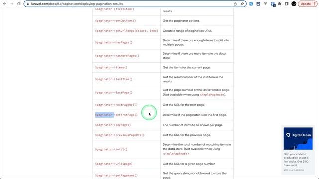319x179 pixels.
Task: Click the hasMorePages description about data store
Action: pos(194,56)
